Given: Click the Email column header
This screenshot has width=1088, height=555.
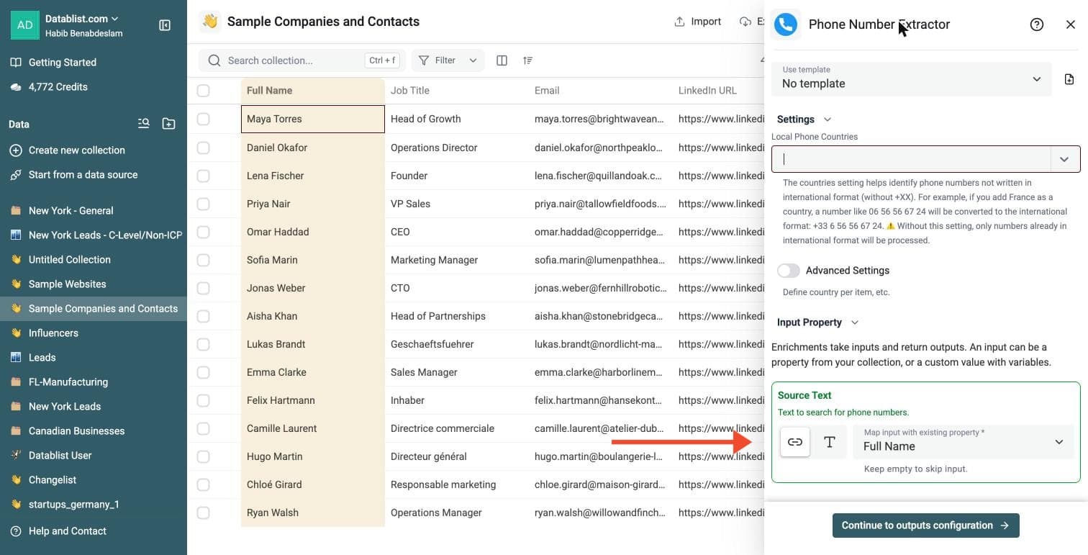Looking at the screenshot, I should (600, 91).
